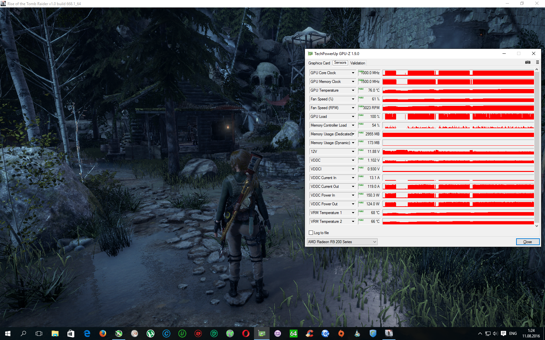
Task: Click the Close button in GPU-Z
Action: coord(527,242)
